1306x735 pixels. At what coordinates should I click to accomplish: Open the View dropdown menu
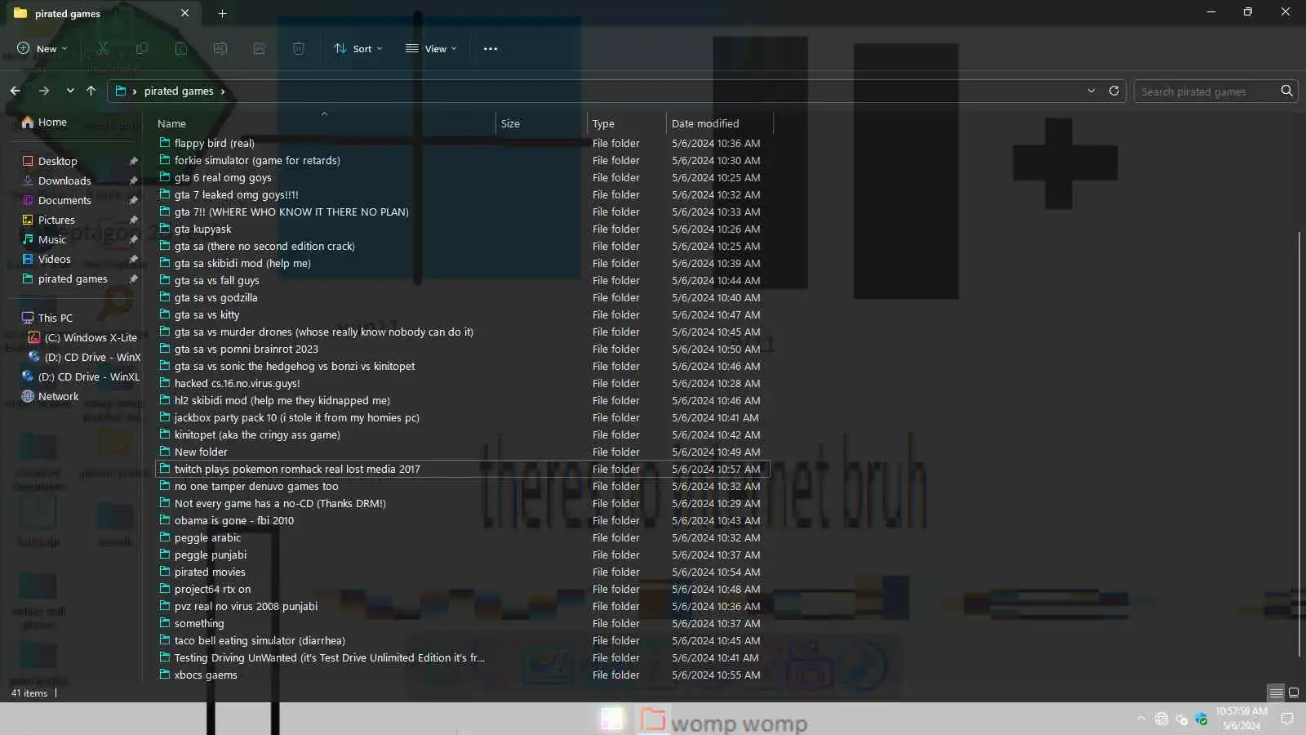click(x=431, y=49)
